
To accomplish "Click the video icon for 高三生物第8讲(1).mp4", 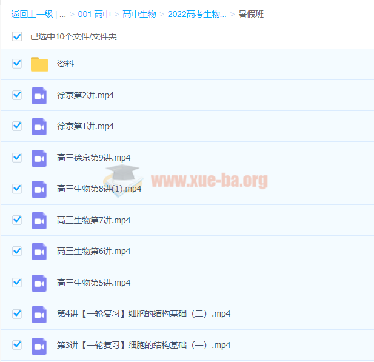I will (x=39, y=189).
